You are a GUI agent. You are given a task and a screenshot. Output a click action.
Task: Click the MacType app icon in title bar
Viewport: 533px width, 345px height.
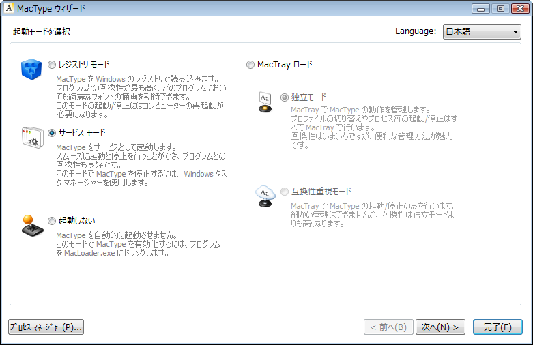(9, 8)
